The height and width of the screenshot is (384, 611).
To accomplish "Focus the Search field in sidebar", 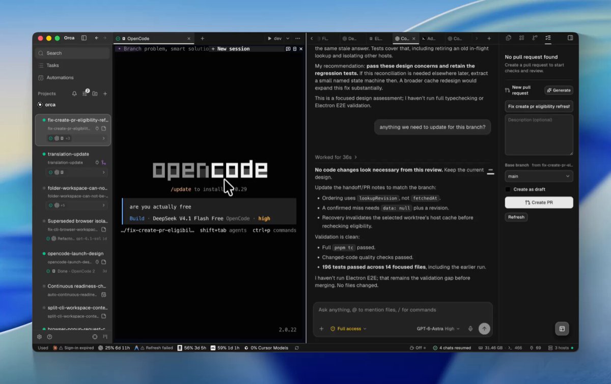I will click(x=72, y=53).
